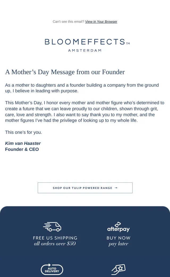This screenshot has width=170, height=277.
Task: Click the Can't see this email text
Action: [69, 22]
